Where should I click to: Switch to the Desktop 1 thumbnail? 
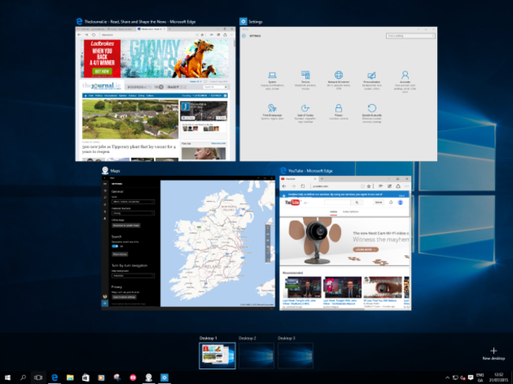[217, 356]
